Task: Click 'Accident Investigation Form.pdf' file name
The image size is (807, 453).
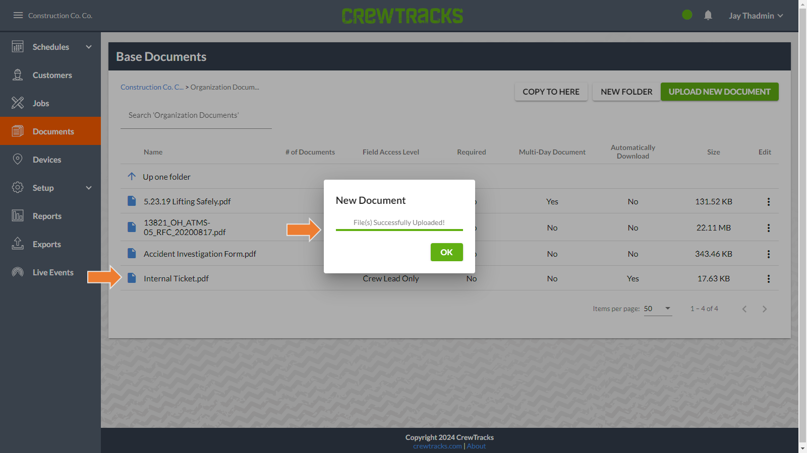Action: 200,254
